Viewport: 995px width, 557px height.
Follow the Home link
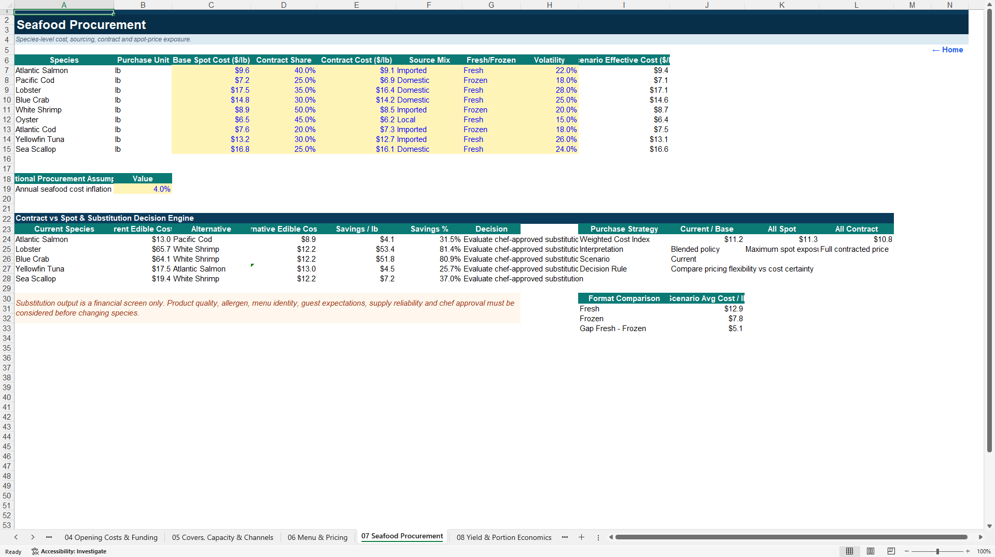coord(947,50)
